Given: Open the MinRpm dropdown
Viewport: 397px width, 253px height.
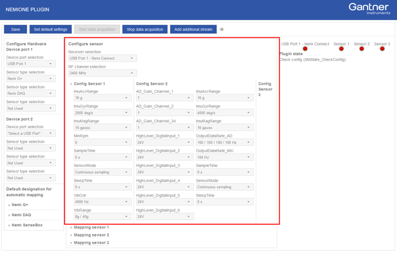Looking at the screenshot, I should coord(103,142).
